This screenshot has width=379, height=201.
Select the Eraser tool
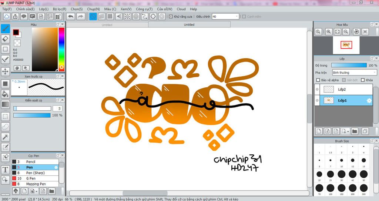click(5, 39)
